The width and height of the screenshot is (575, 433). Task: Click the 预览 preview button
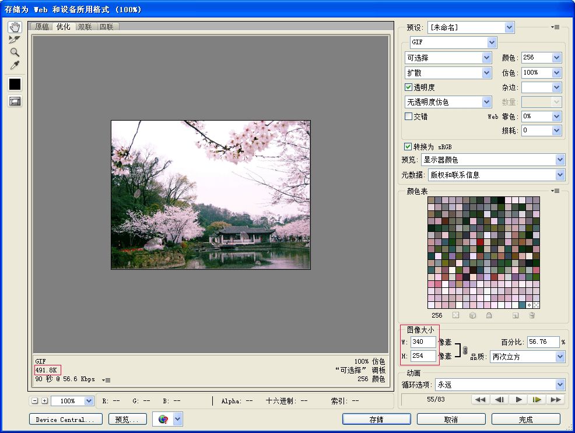coord(127,420)
